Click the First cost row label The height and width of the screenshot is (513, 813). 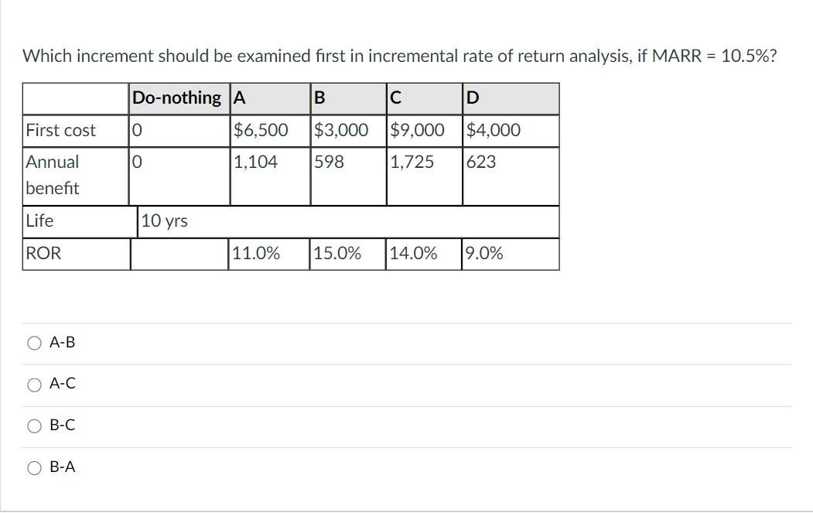click(60, 130)
